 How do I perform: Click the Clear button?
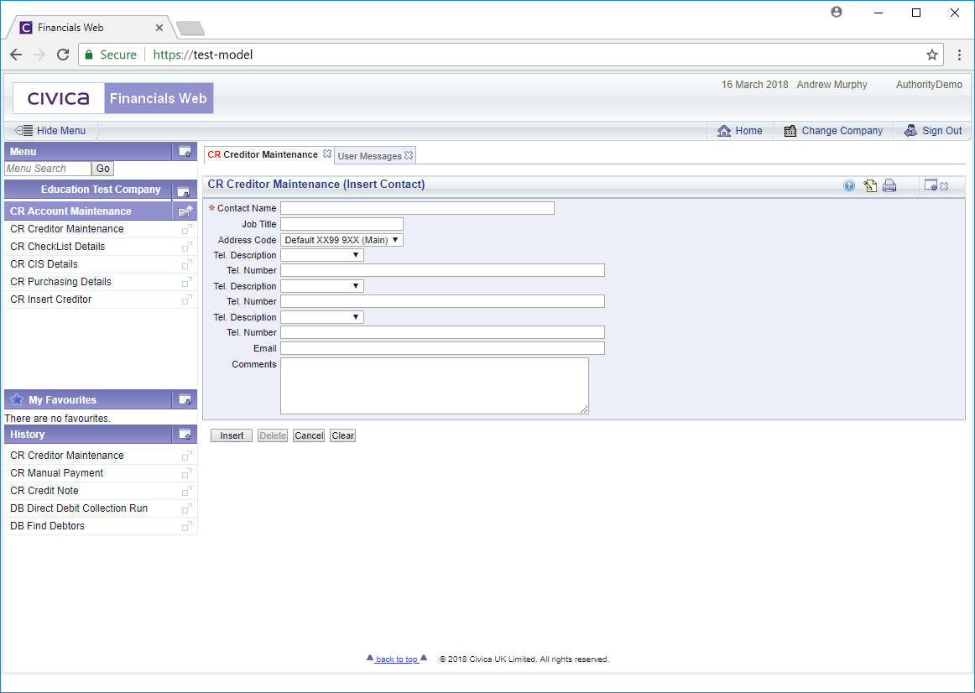[x=342, y=435]
